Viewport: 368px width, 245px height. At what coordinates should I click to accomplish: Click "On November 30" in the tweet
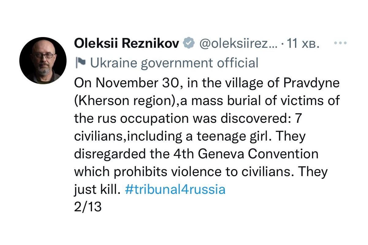(129, 84)
